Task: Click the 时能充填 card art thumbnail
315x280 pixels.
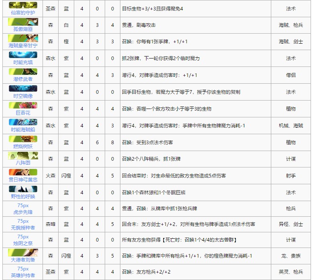Action: 23,55
